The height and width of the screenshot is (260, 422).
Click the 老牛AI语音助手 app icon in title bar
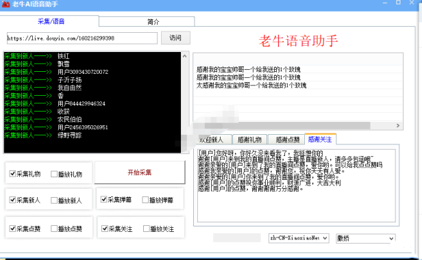tap(5, 4)
